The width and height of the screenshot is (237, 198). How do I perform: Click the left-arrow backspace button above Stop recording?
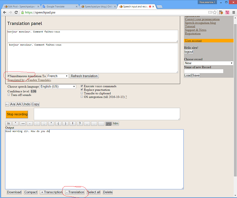(x=7, y=104)
